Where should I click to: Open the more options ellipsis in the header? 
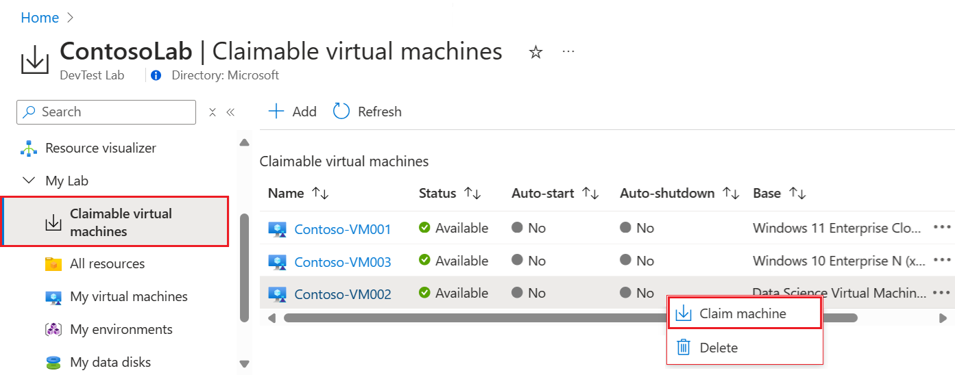[x=568, y=52]
